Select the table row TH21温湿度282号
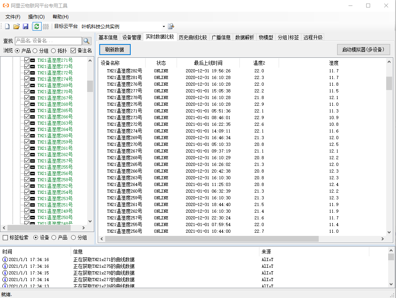 [243, 71]
